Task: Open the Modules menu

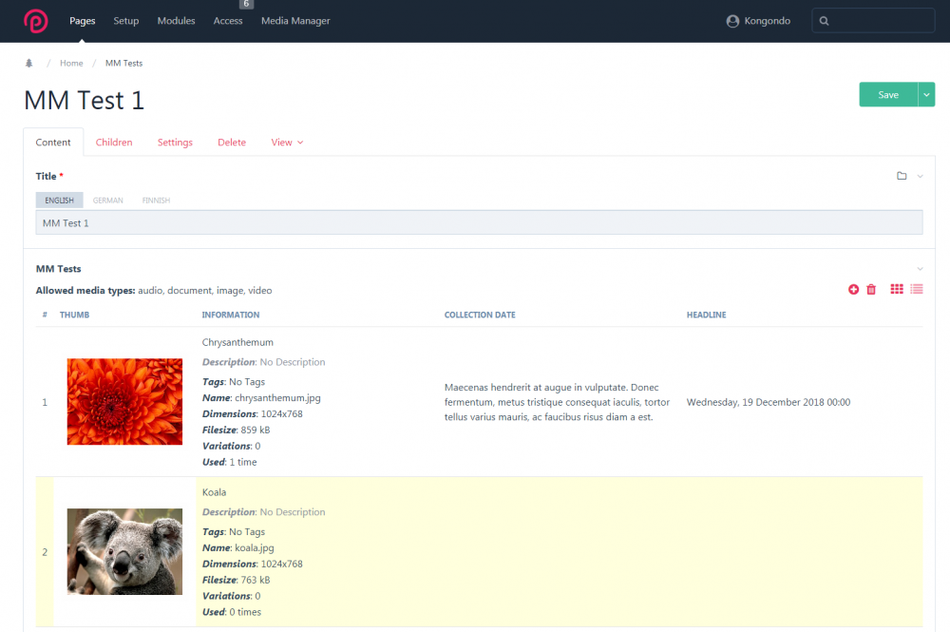Action: (176, 20)
